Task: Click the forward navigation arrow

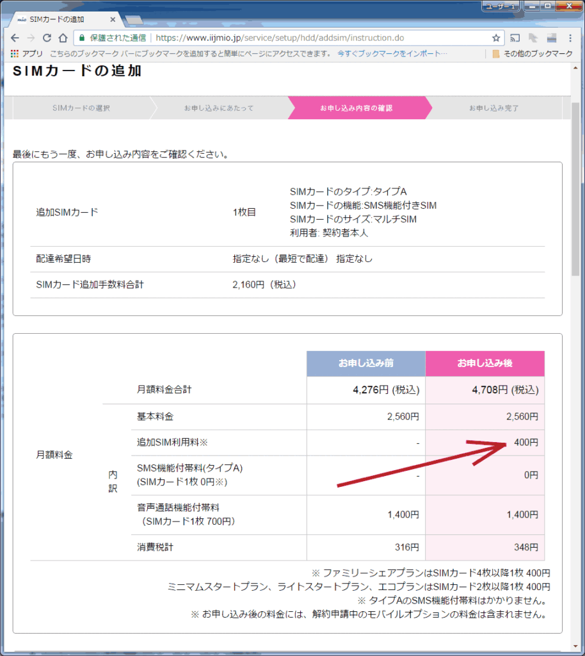Action: click(x=31, y=38)
